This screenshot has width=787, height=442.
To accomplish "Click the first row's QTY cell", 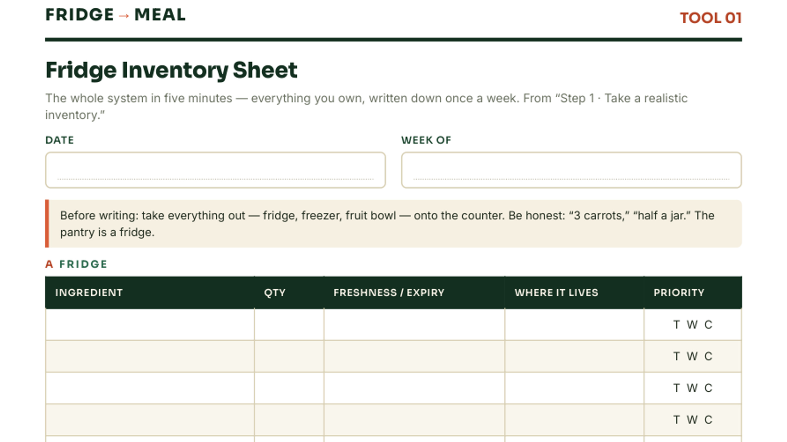I will pos(289,325).
